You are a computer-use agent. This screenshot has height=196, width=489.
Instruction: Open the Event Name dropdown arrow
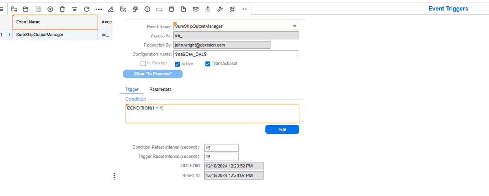point(295,26)
